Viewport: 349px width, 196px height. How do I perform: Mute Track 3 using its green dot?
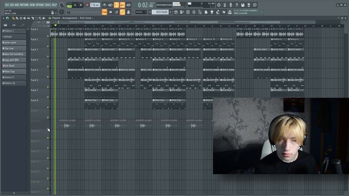click(x=48, y=57)
